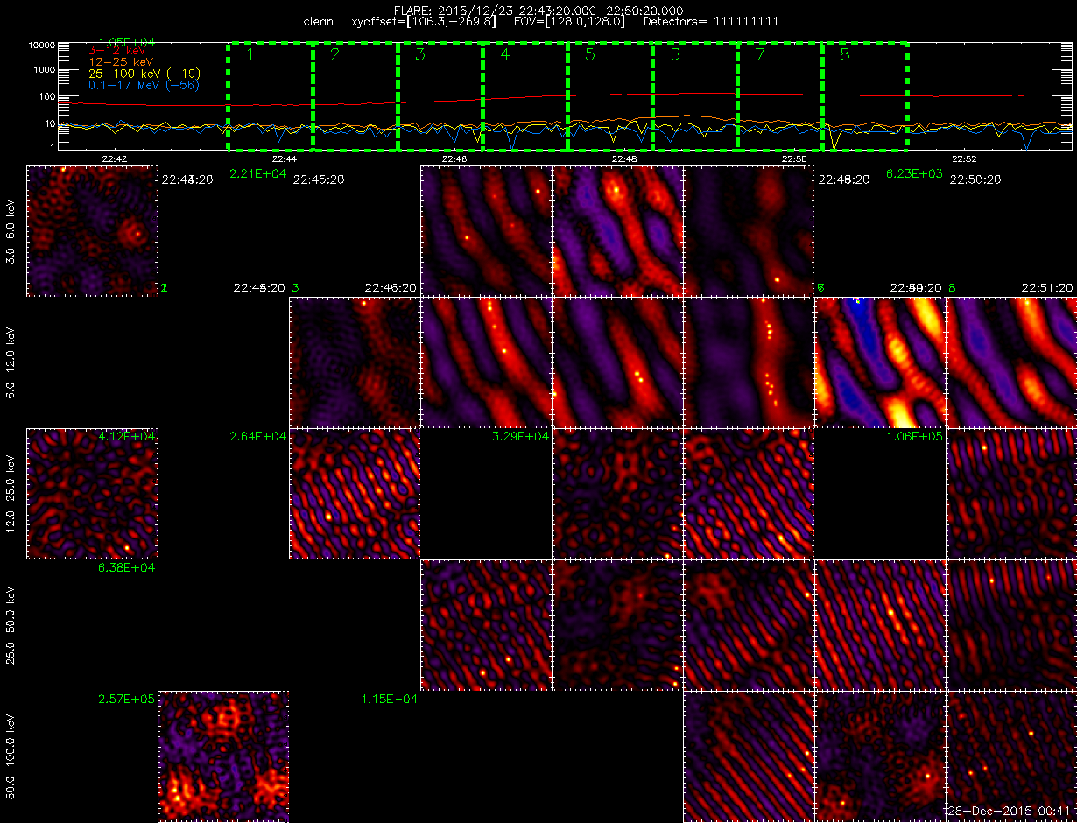The height and width of the screenshot is (823, 1077).
Task: Click the 50.0-100.0 keV row label
Action: tap(11, 756)
